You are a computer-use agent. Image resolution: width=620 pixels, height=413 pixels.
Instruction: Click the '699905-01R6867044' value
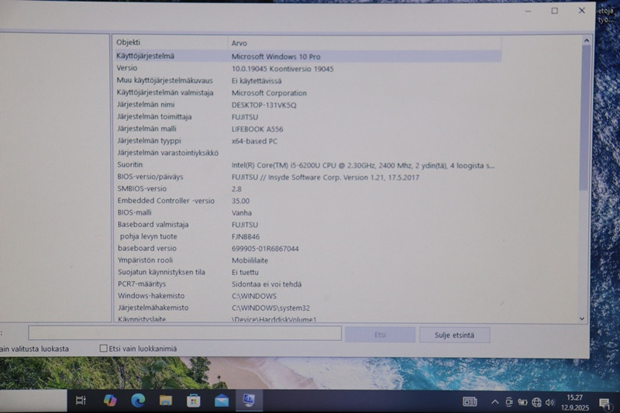(x=265, y=249)
